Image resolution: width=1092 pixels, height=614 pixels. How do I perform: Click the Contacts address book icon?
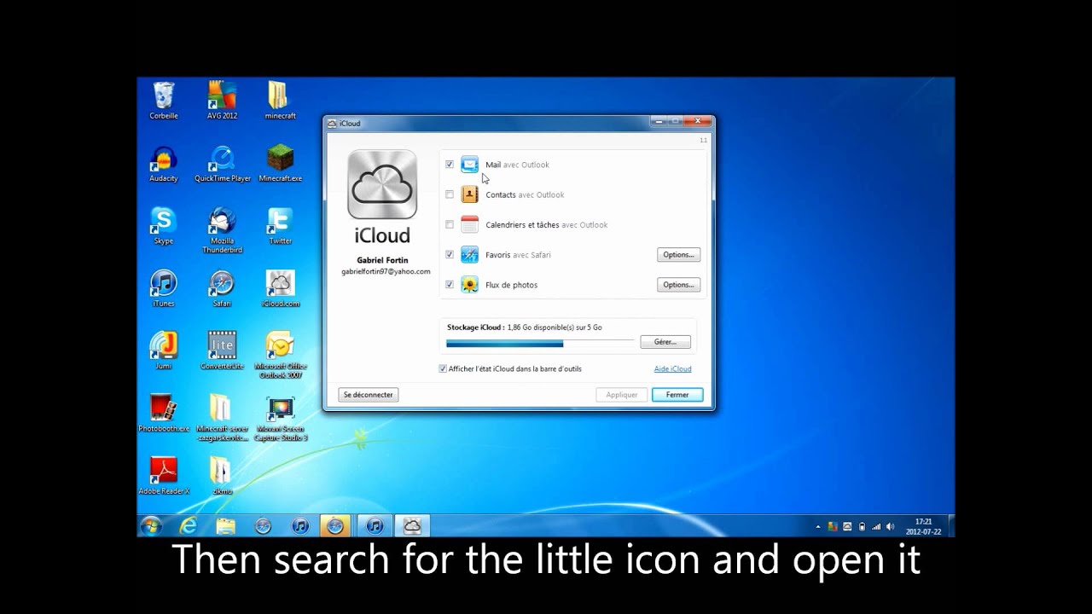(x=470, y=194)
